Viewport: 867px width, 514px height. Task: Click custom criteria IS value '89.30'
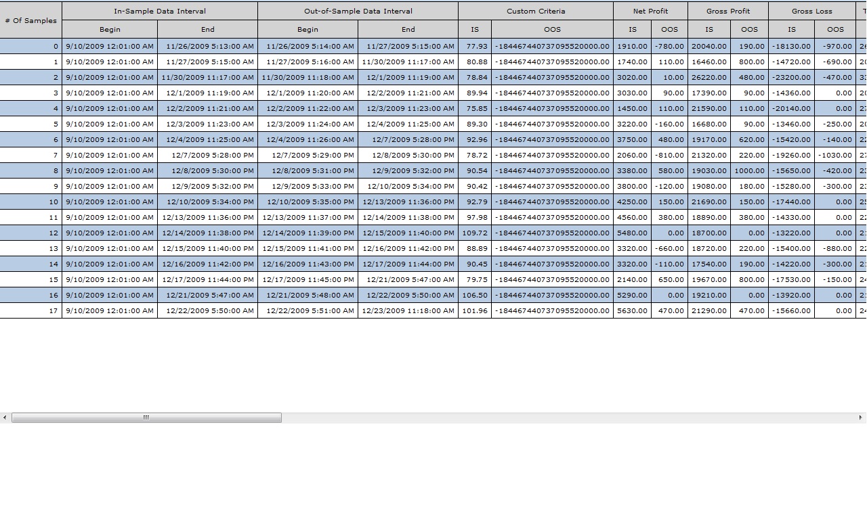click(475, 124)
